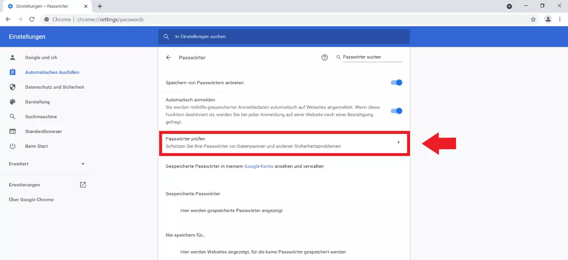This screenshot has width=568, height=260.
Task: Click the Automatisches Ausfüllen clipboard icon
Action: point(12,72)
